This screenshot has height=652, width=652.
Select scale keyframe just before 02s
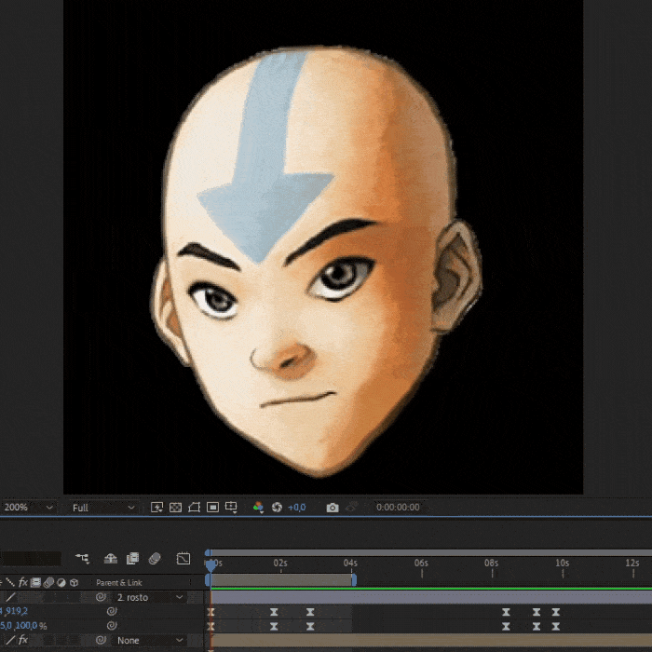(x=274, y=626)
